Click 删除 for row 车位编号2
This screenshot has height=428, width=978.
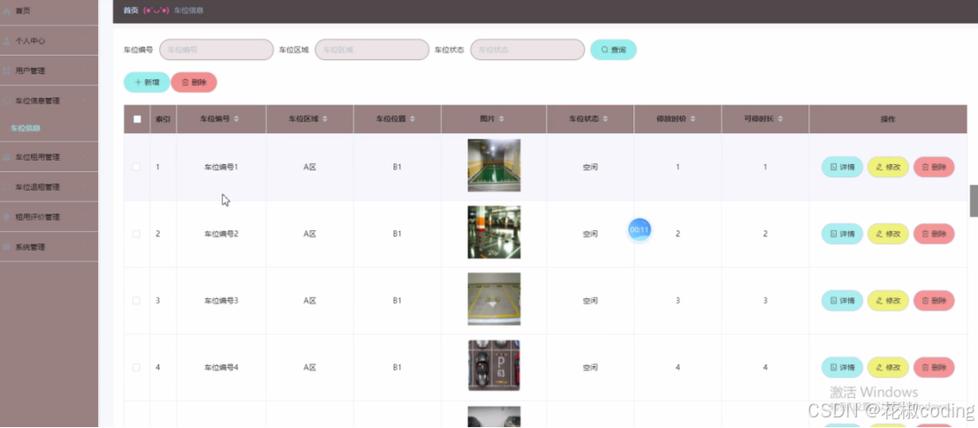point(934,234)
